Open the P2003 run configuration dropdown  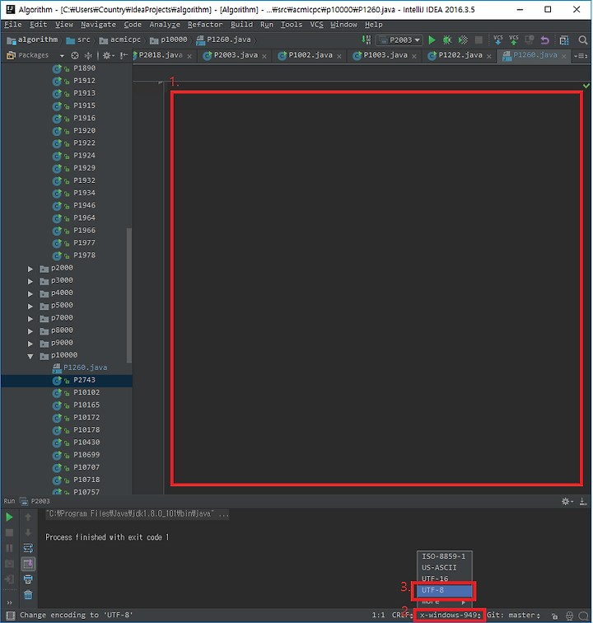[x=399, y=40]
